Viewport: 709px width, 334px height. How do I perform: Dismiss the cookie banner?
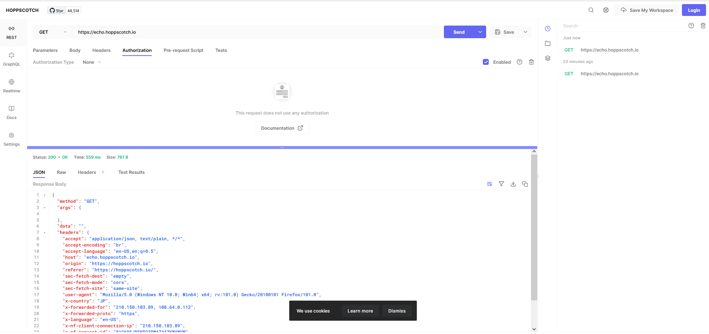(x=397, y=311)
